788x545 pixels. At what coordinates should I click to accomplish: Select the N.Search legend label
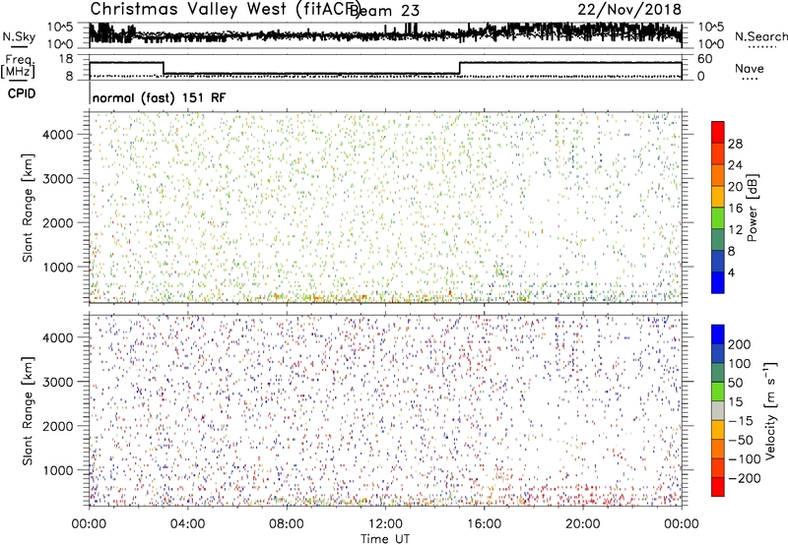[760, 36]
